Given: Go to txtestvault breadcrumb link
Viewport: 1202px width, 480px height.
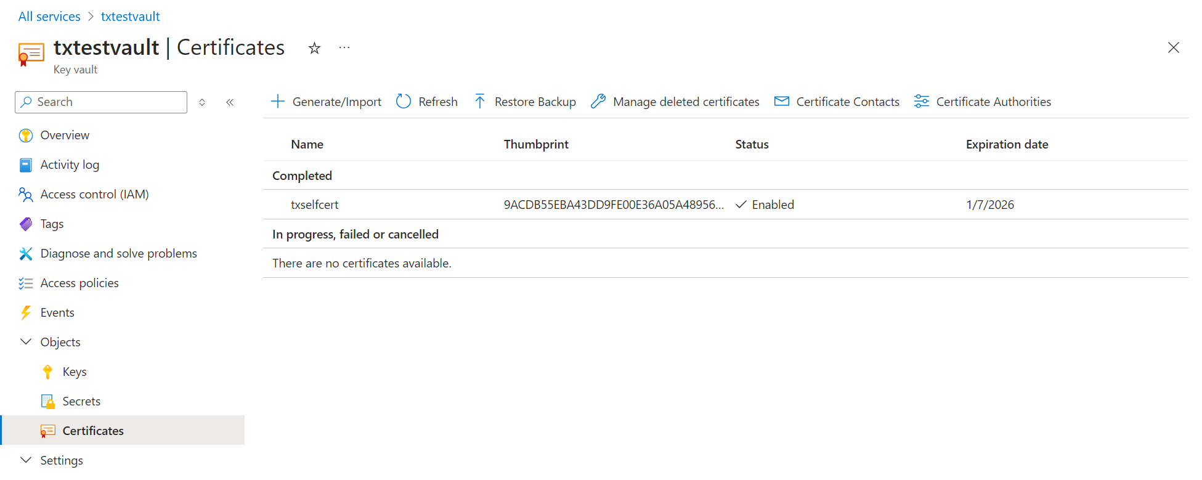Looking at the screenshot, I should coord(131,17).
